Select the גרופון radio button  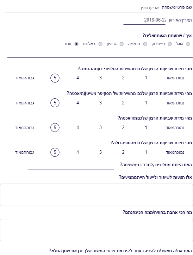(x=122, y=44)
